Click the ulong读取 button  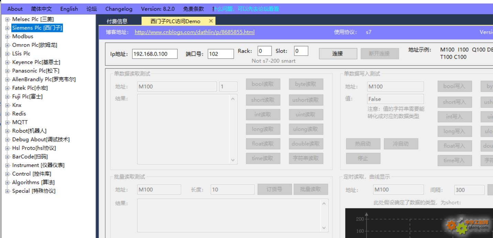click(x=306, y=129)
